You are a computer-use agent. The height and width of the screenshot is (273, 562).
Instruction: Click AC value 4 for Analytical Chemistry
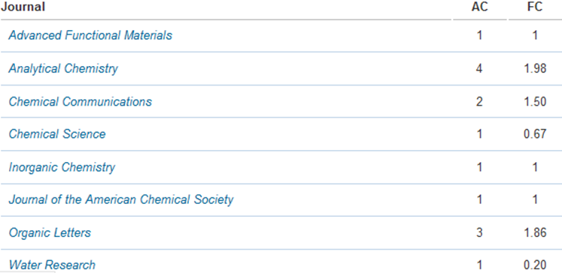click(479, 68)
